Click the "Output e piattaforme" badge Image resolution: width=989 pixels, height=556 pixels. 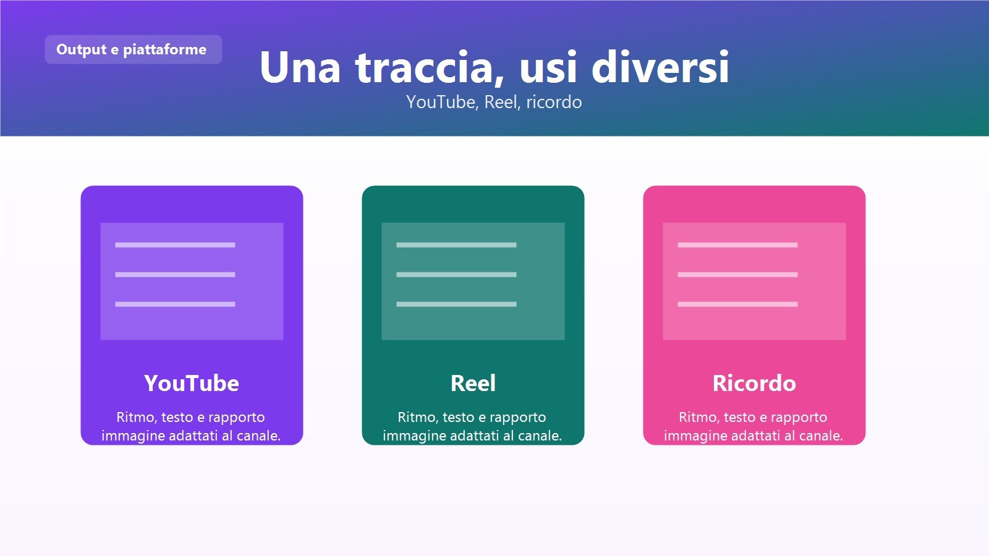[x=133, y=49]
